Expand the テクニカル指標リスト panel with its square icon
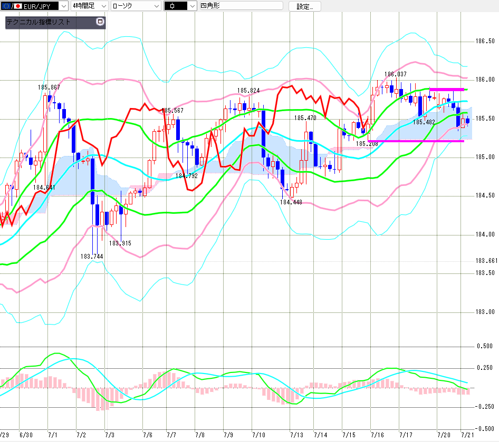 [x=100, y=22]
